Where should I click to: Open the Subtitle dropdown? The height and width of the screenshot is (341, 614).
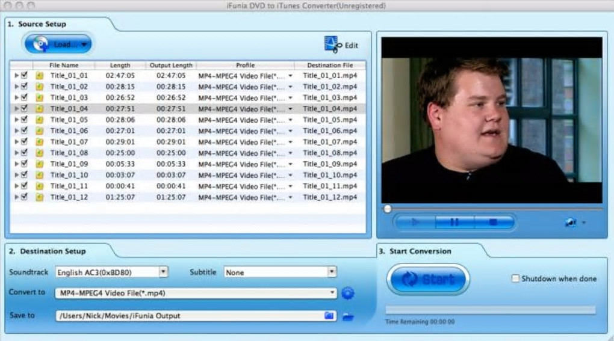click(332, 272)
